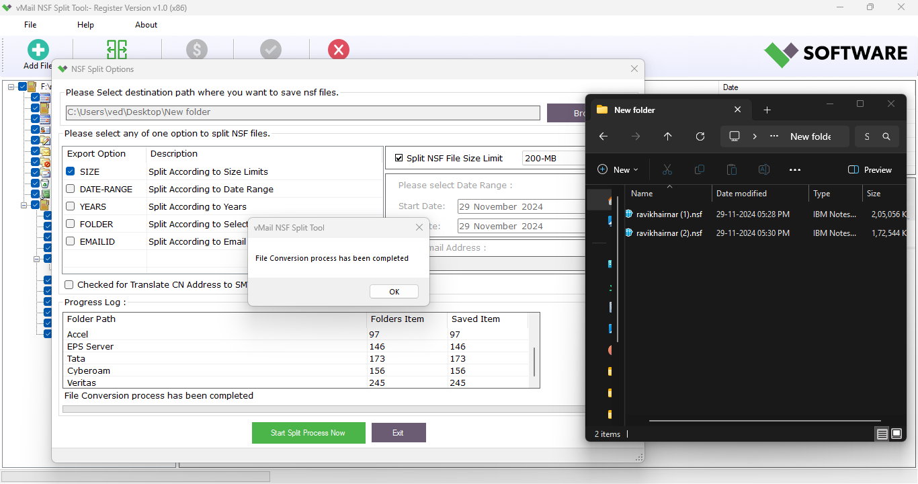The height and width of the screenshot is (484, 918).
Task: Click the split progress bar under the log
Action: pyautogui.click(x=325, y=409)
